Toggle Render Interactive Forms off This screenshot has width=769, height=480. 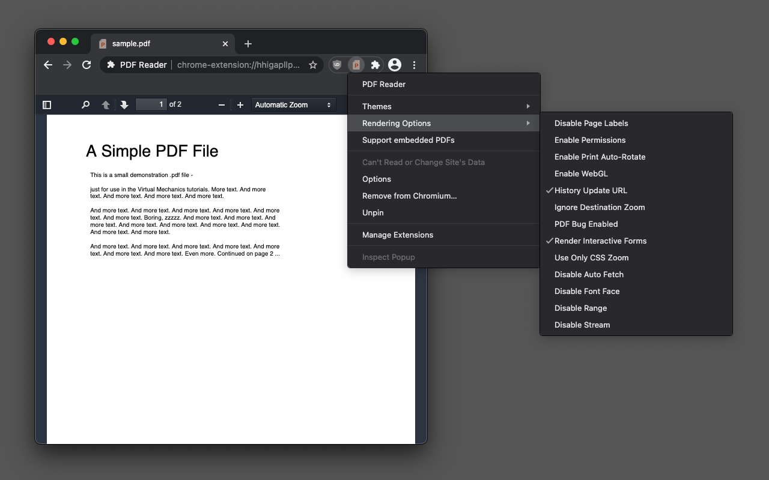click(601, 241)
